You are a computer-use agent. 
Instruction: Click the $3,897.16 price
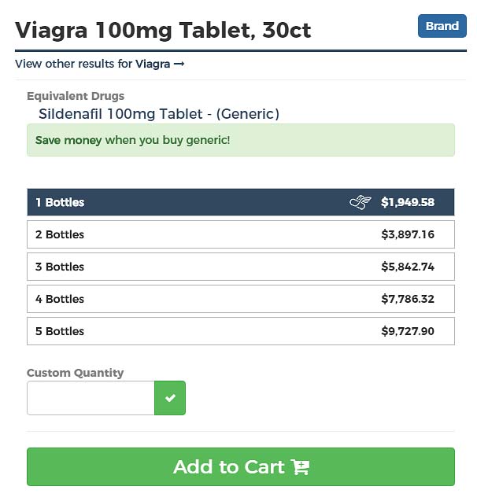tap(408, 234)
